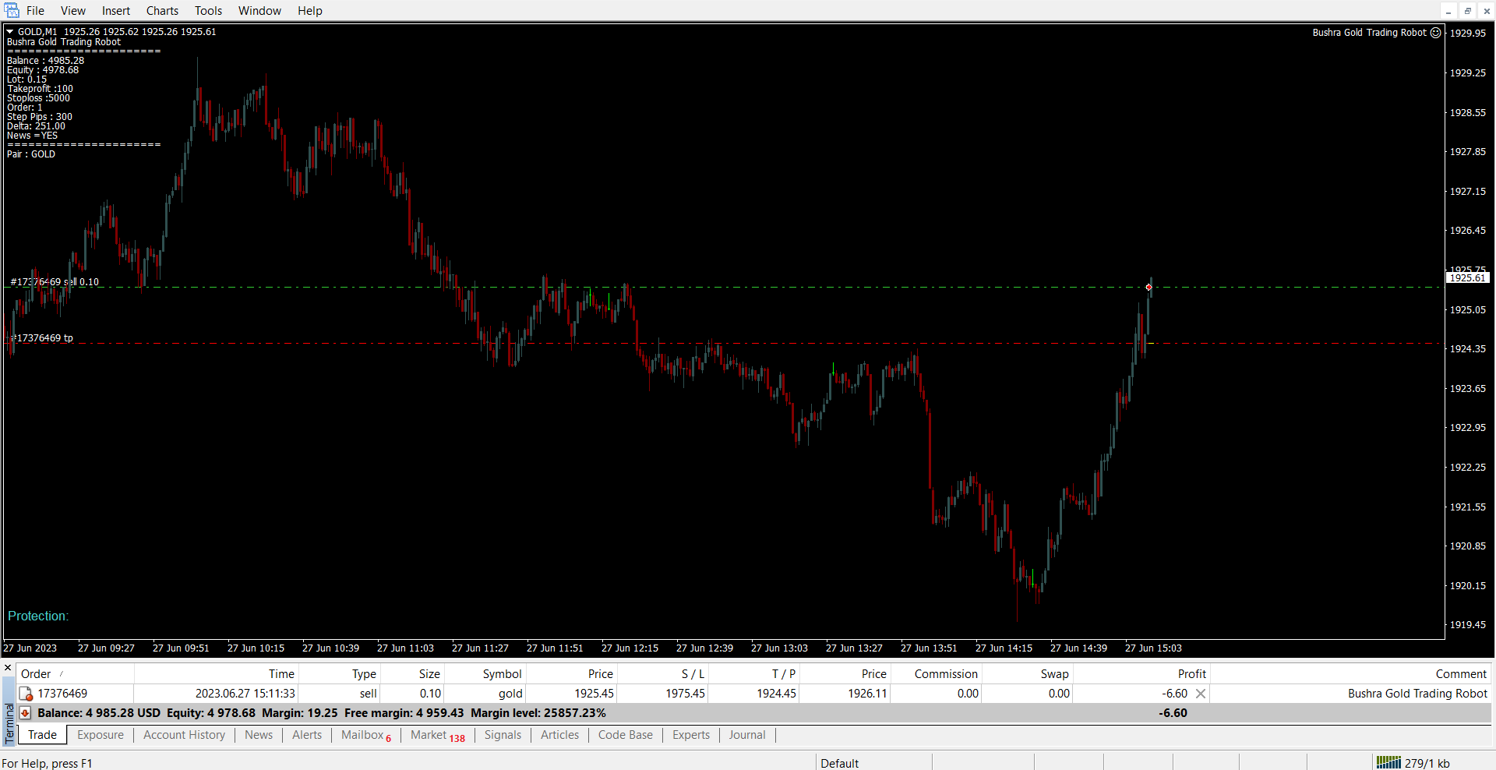Screen dimensions: 1496x770
Task: Click the MetaTrader application icon left of File
Action: [12, 10]
